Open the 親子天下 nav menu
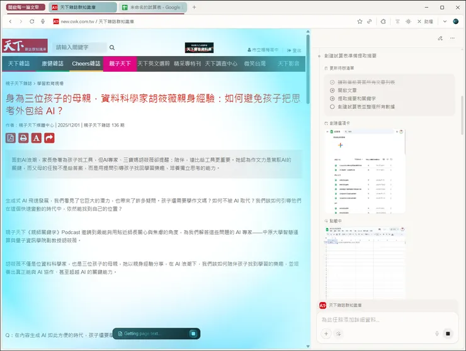This screenshot has width=466, height=351. (120, 64)
